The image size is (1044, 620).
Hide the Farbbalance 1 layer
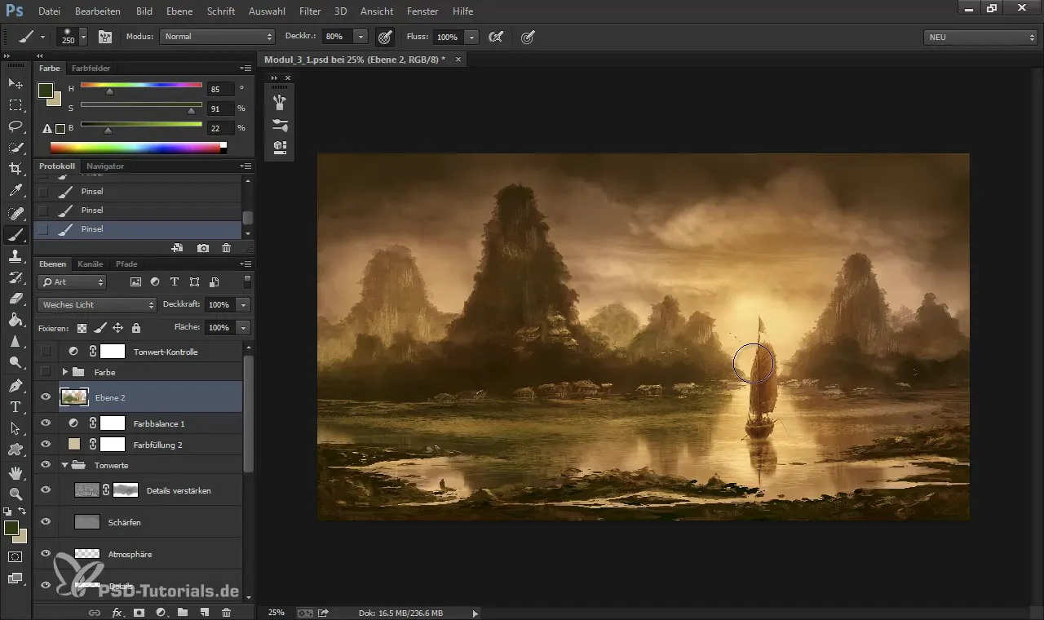(x=46, y=423)
